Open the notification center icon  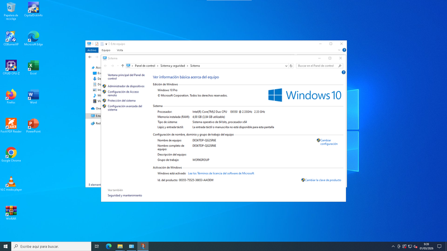(439, 247)
